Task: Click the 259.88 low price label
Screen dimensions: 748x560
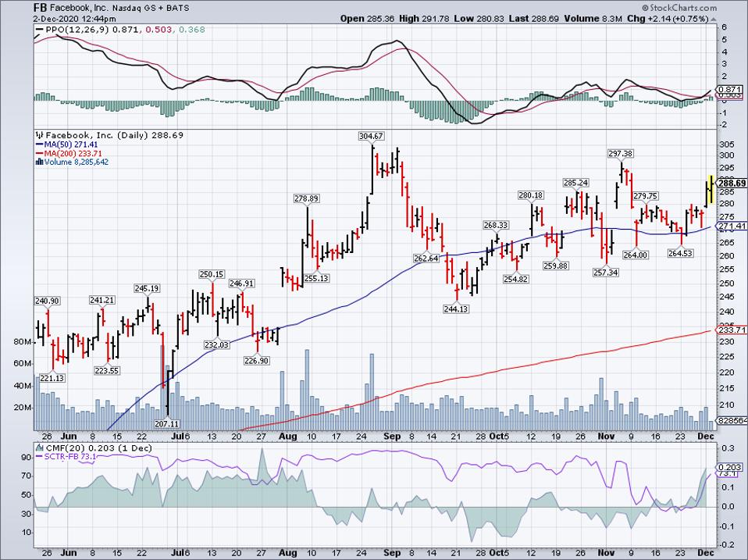Action: (556, 266)
